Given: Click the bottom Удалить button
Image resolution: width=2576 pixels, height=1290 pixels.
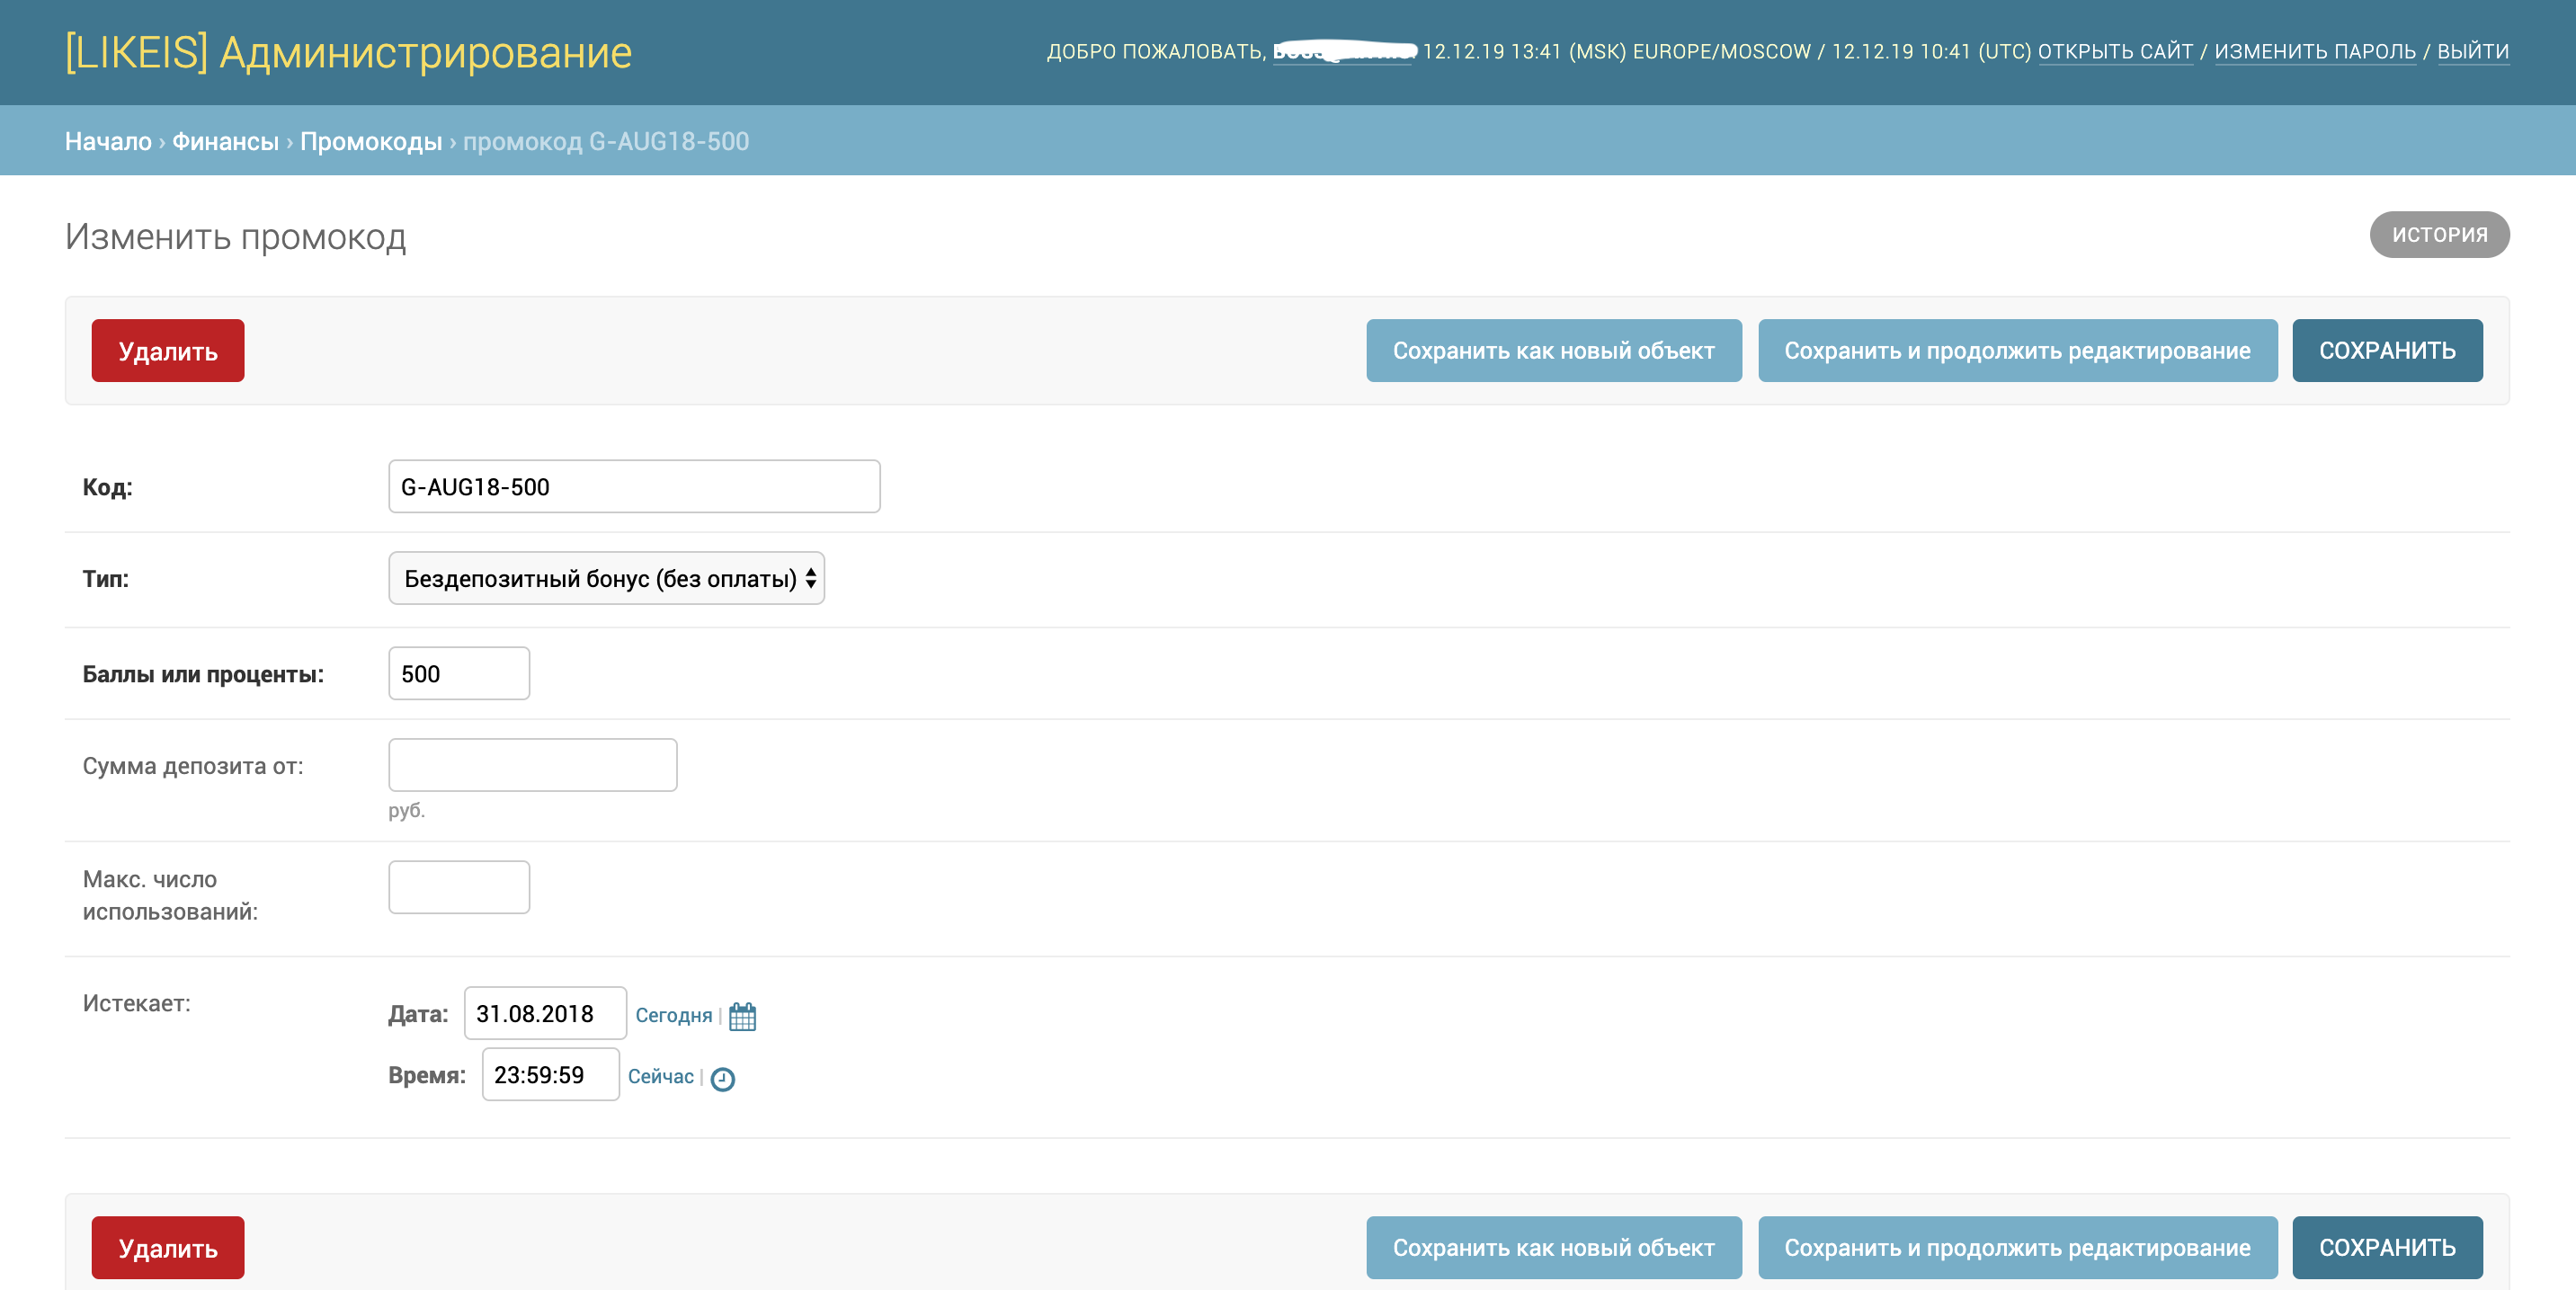Looking at the screenshot, I should click(168, 1247).
